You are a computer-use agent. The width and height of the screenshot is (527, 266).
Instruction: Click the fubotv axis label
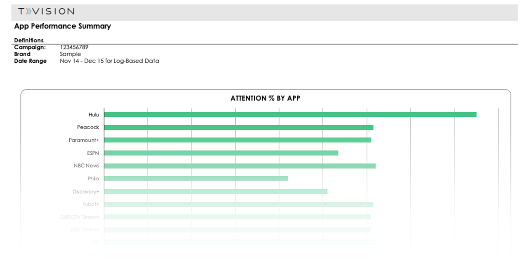(x=91, y=204)
